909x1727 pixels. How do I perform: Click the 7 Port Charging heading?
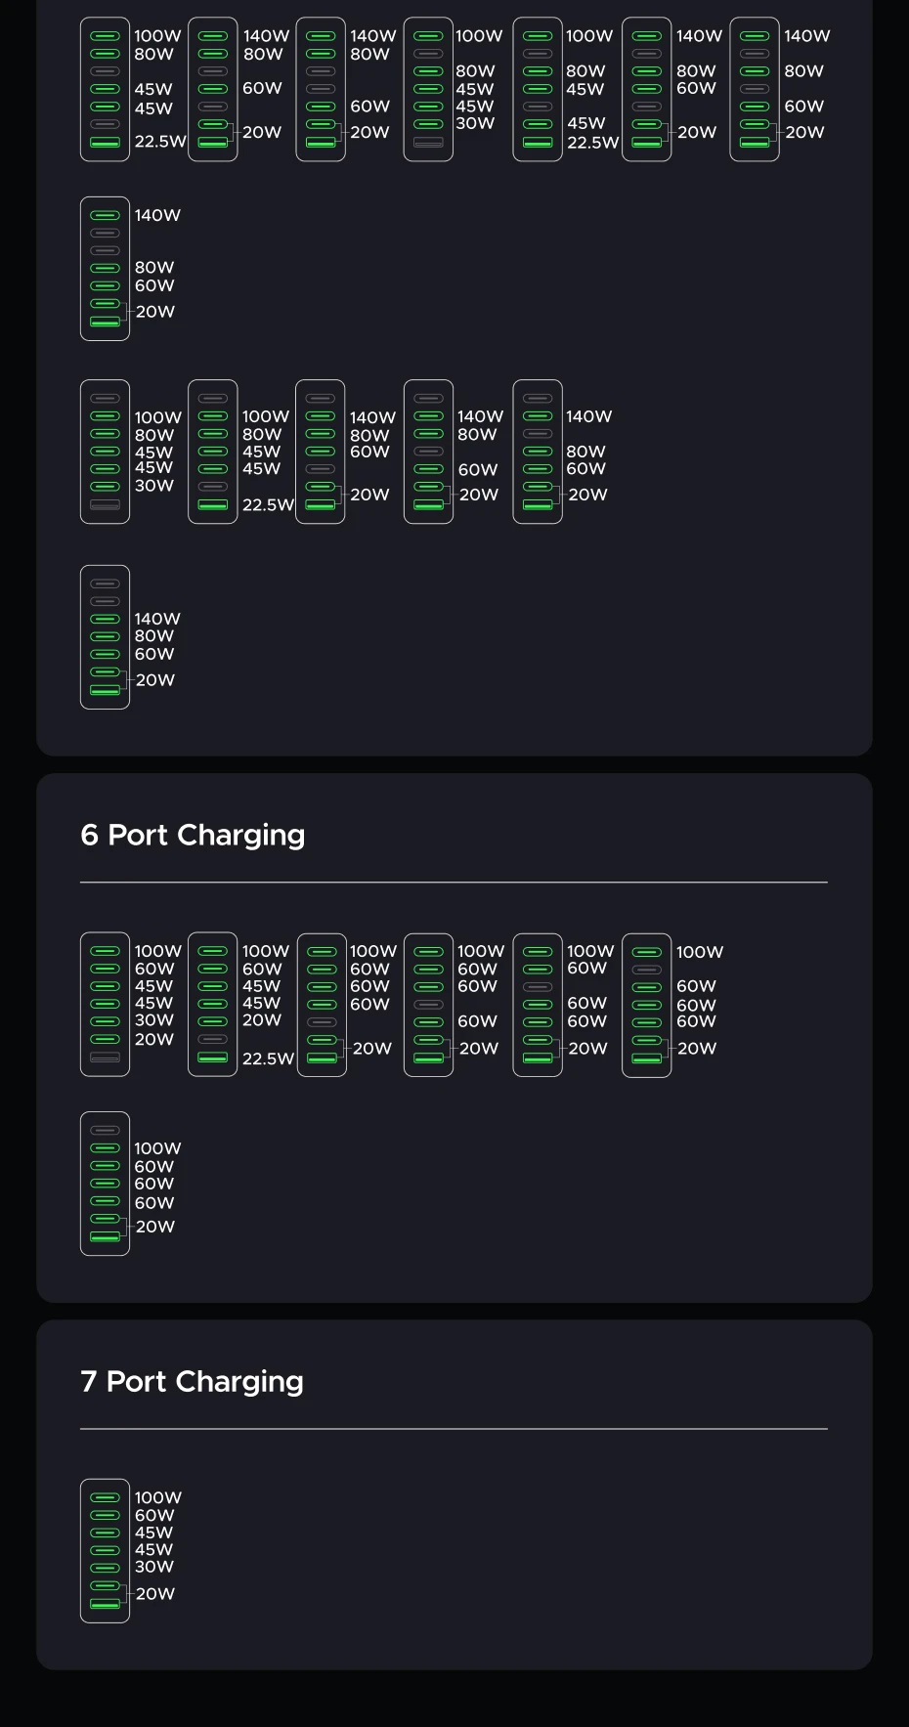click(x=192, y=1381)
